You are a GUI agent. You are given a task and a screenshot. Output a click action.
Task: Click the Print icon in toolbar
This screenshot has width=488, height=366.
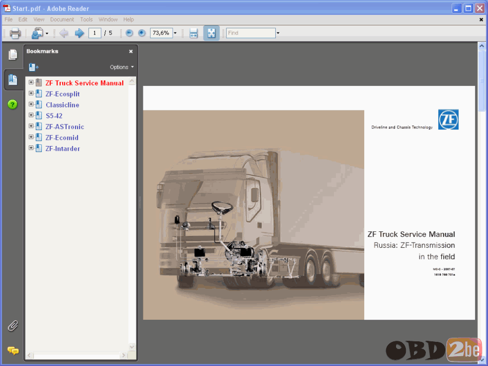pos(15,33)
